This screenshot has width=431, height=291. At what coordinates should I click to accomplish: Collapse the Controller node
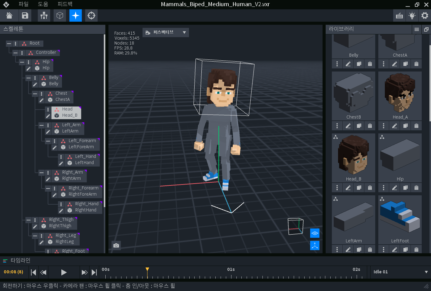[15, 53]
